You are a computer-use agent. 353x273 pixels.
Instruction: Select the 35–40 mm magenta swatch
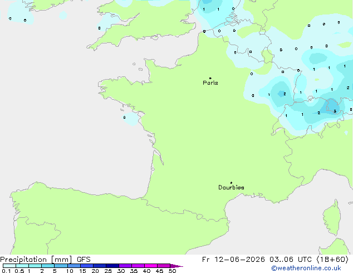click(138, 266)
